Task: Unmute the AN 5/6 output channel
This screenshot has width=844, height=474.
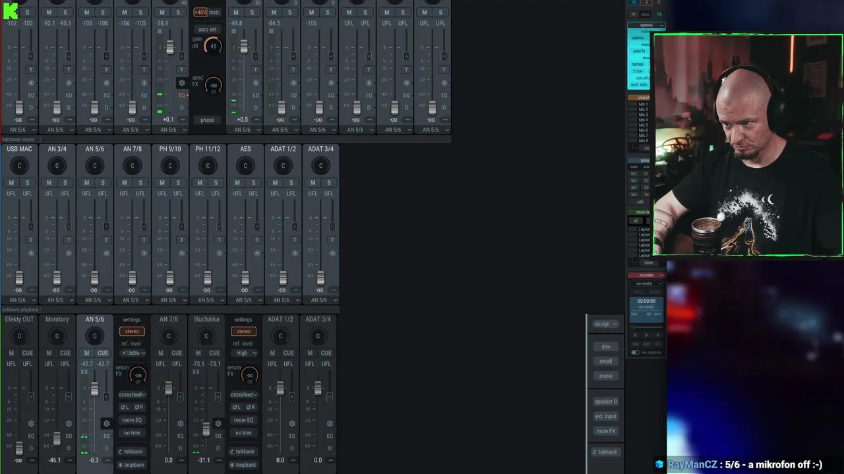Action: [x=86, y=353]
